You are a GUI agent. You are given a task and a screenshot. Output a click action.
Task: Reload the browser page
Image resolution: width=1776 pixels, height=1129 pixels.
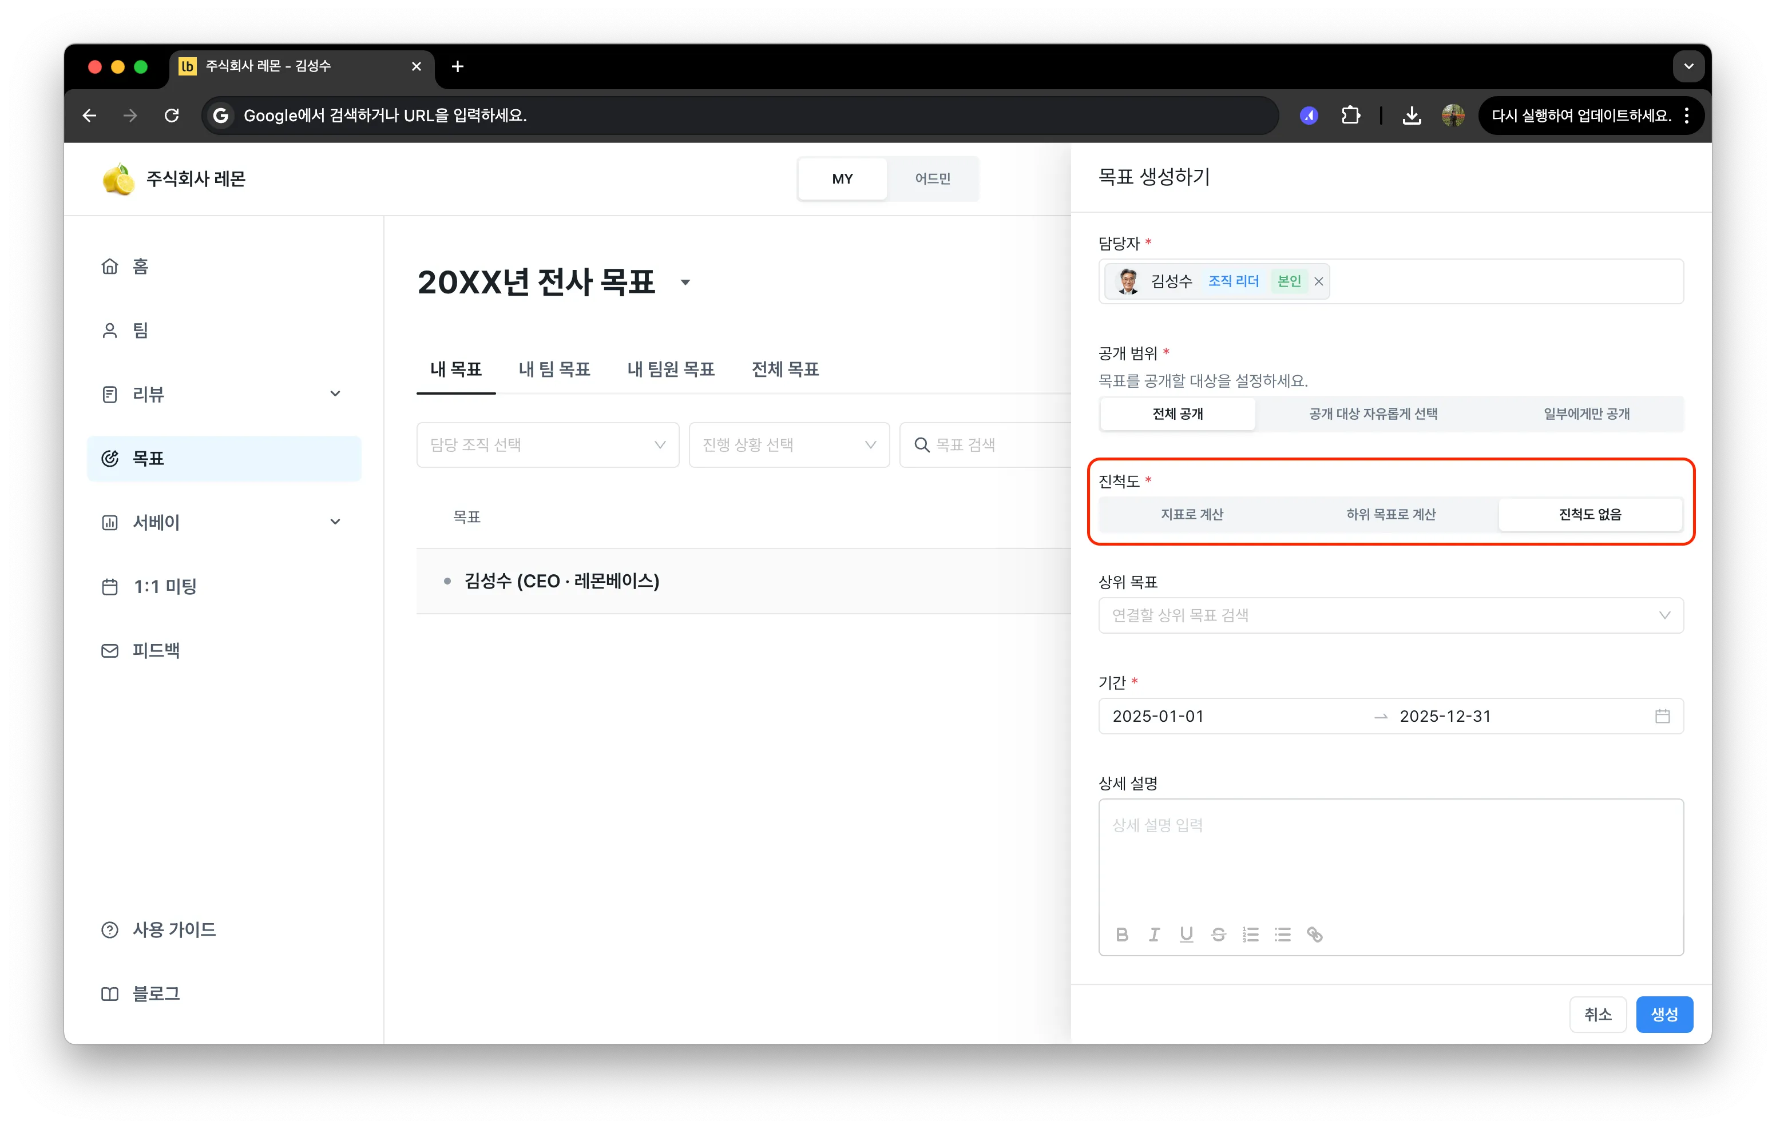pos(172,115)
